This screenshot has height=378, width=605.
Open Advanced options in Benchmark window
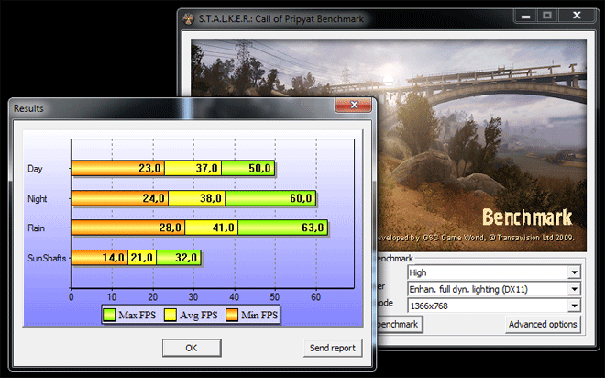tap(542, 325)
